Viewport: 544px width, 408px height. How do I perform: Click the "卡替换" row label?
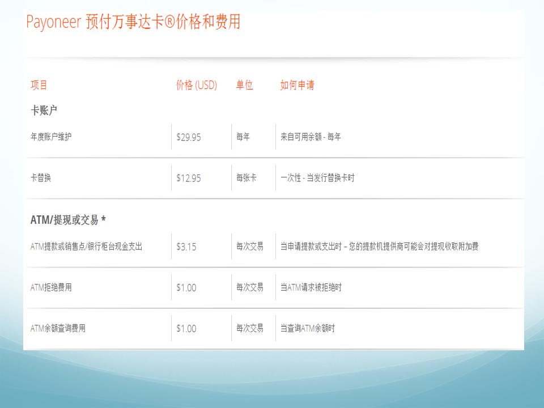pyautogui.click(x=41, y=177)
